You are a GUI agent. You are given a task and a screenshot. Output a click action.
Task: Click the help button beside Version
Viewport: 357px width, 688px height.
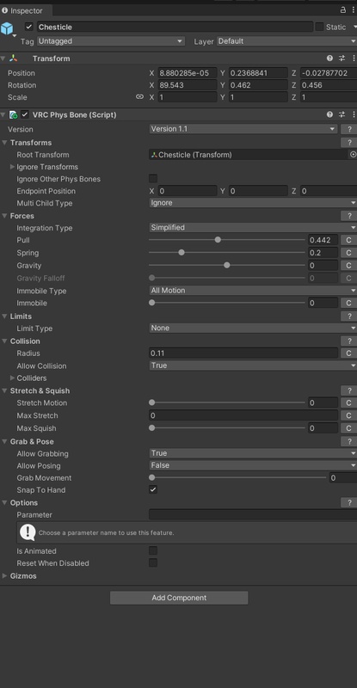tap(348, 130)
